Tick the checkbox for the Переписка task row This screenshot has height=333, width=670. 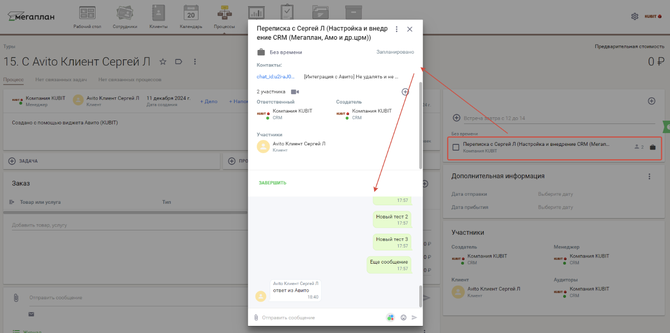tap(456, 147)
